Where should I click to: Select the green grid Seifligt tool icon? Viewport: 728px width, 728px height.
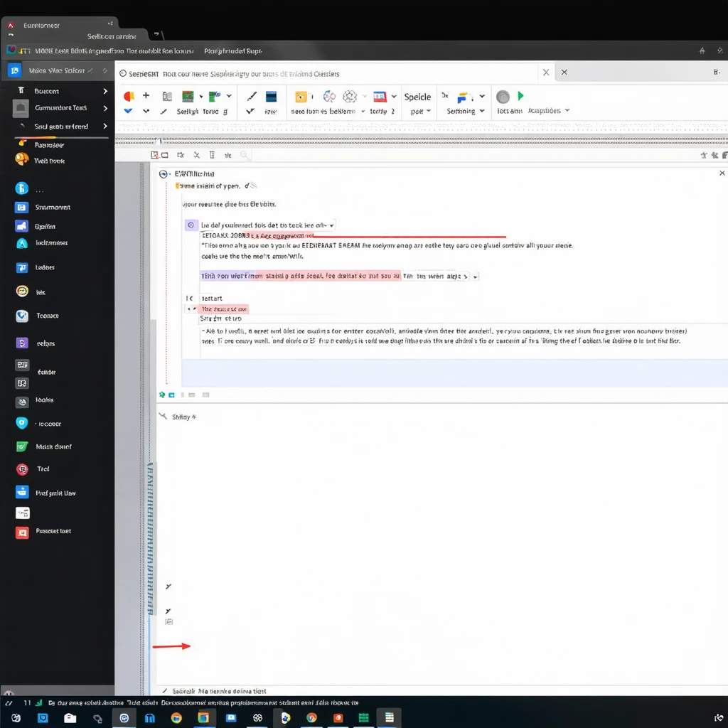[x=188, y=96]
